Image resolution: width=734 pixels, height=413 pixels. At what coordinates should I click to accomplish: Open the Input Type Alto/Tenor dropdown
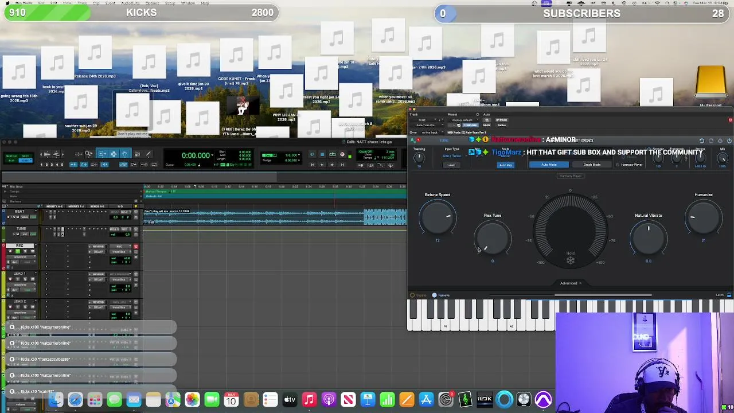pos(453,156)
